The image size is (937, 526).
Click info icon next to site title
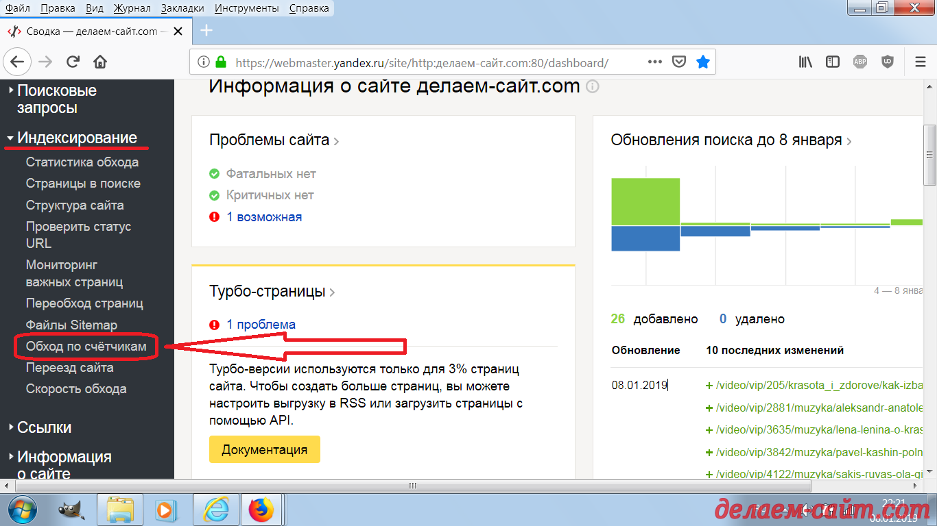point(593,87)
